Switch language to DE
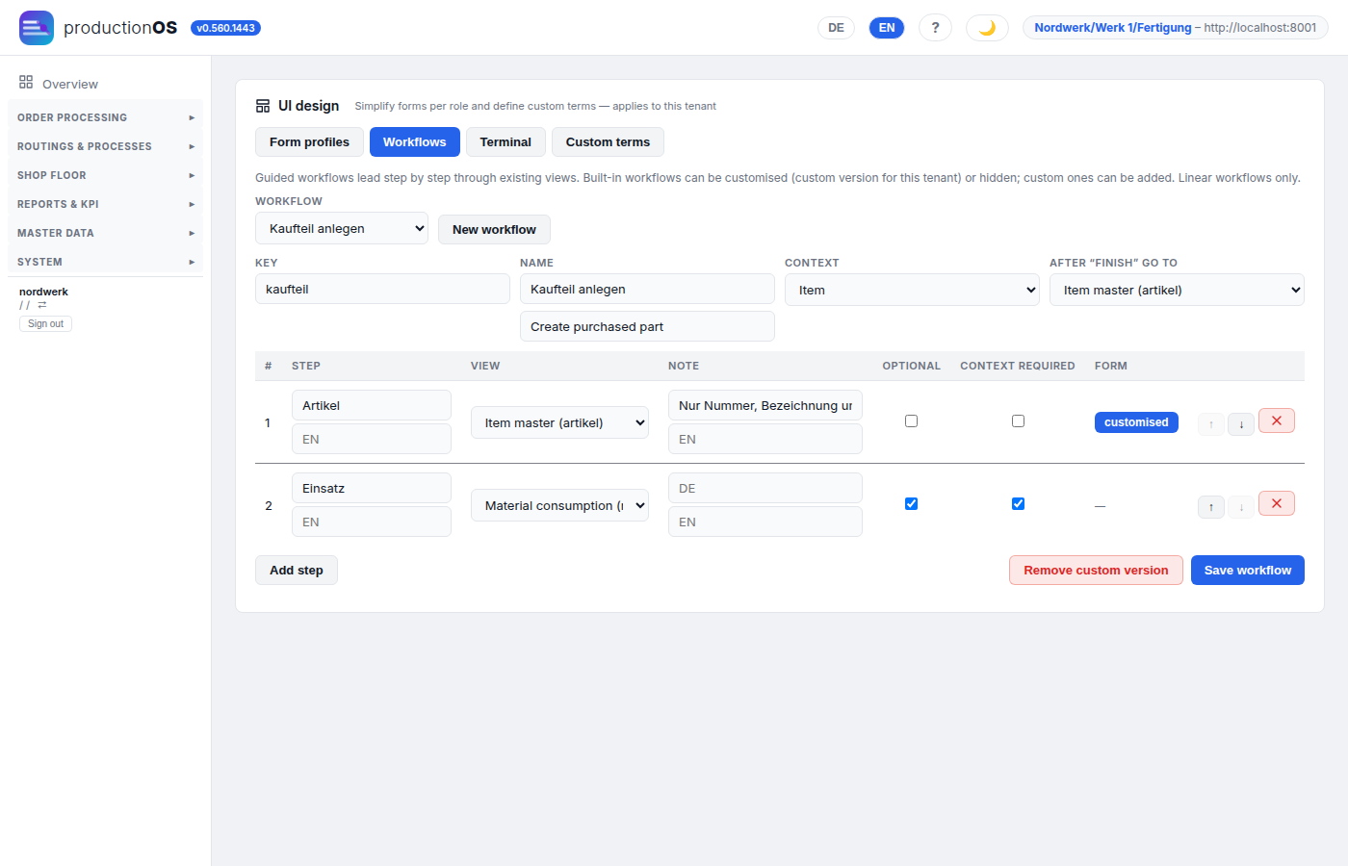This screenshot has width=1348, height=866. (x=836, y=28)
